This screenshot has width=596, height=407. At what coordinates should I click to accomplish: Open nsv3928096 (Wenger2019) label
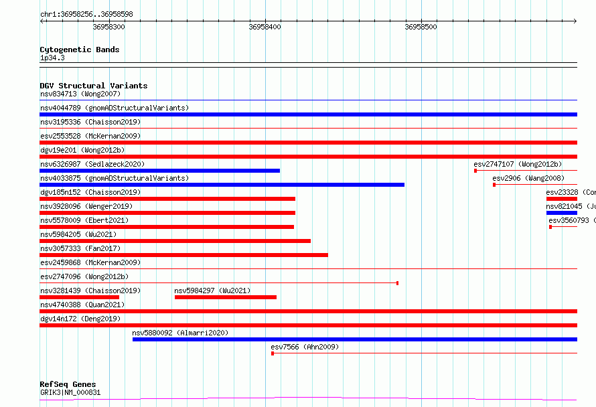coord(86,206)
